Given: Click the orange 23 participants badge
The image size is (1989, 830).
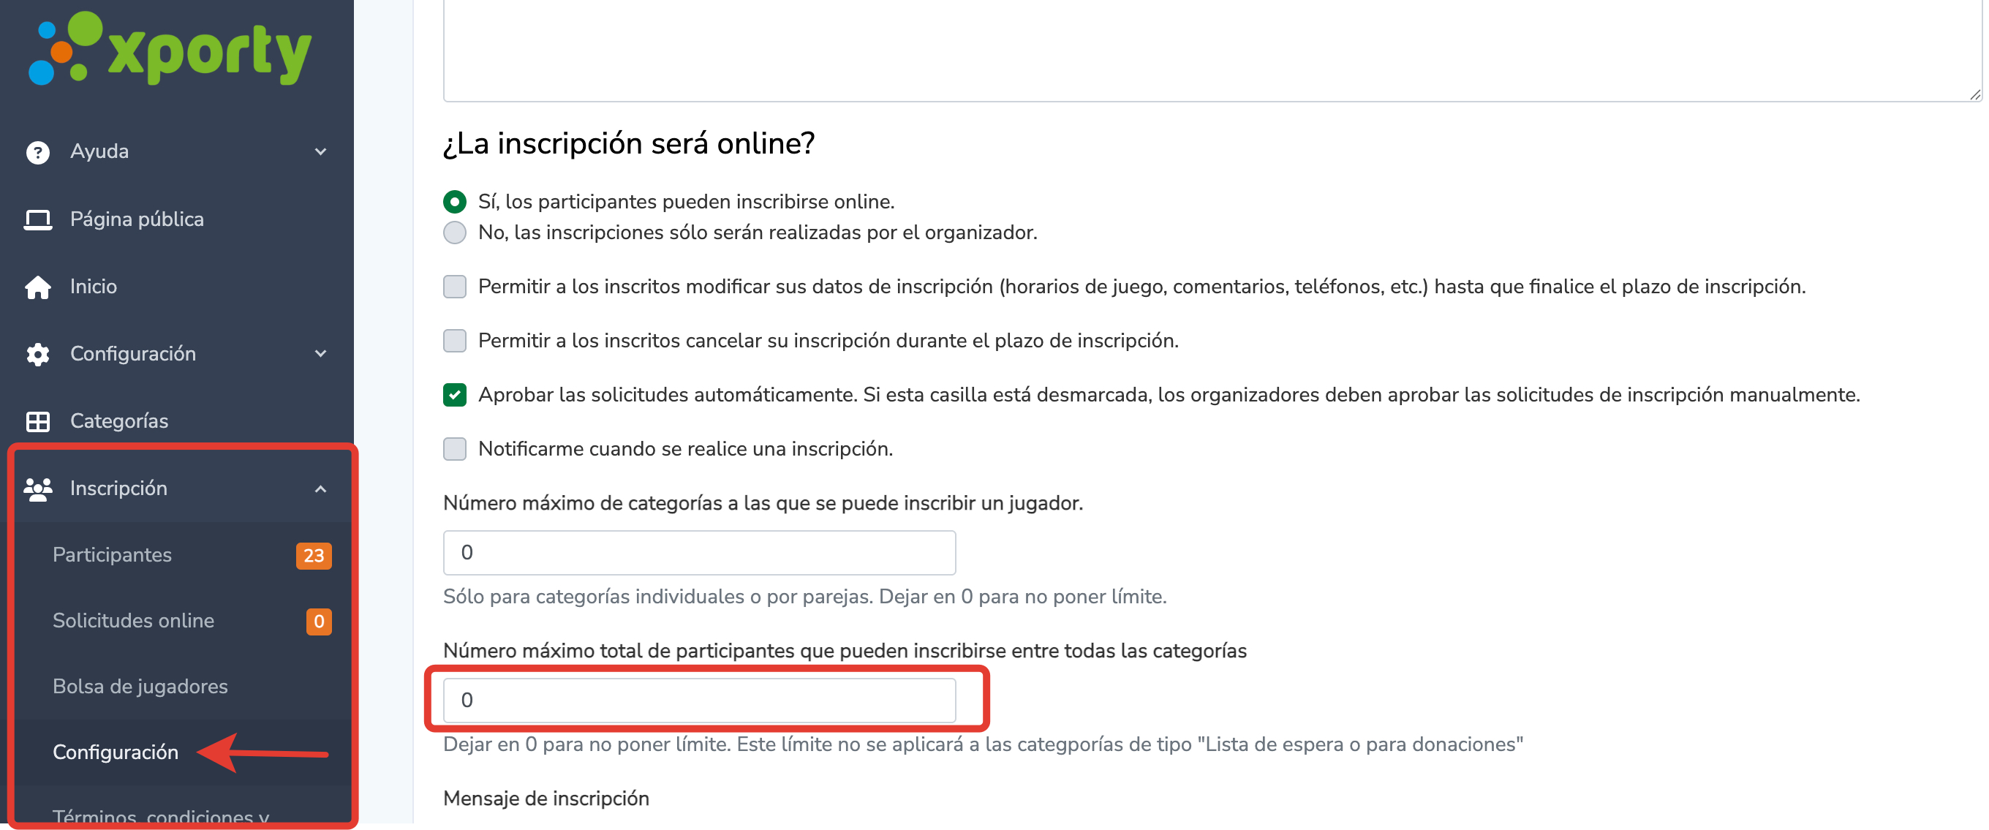Looking at the screenshot, I should (313, 556).
